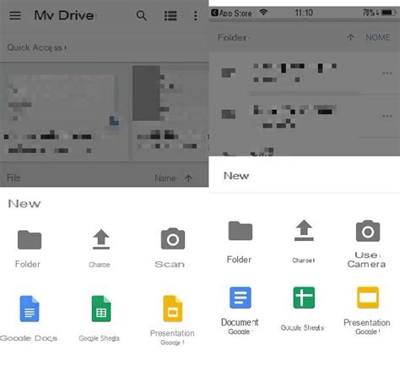Open the second folder row in right panel
400x367 pixels.
305,116
